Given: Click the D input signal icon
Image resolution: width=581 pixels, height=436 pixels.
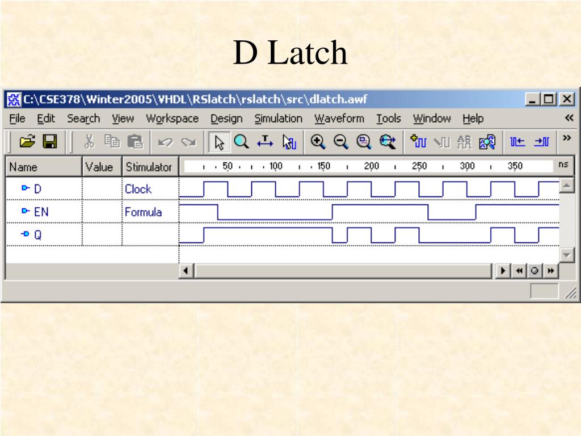Looking at the screenshot, I should coord(25,188).
